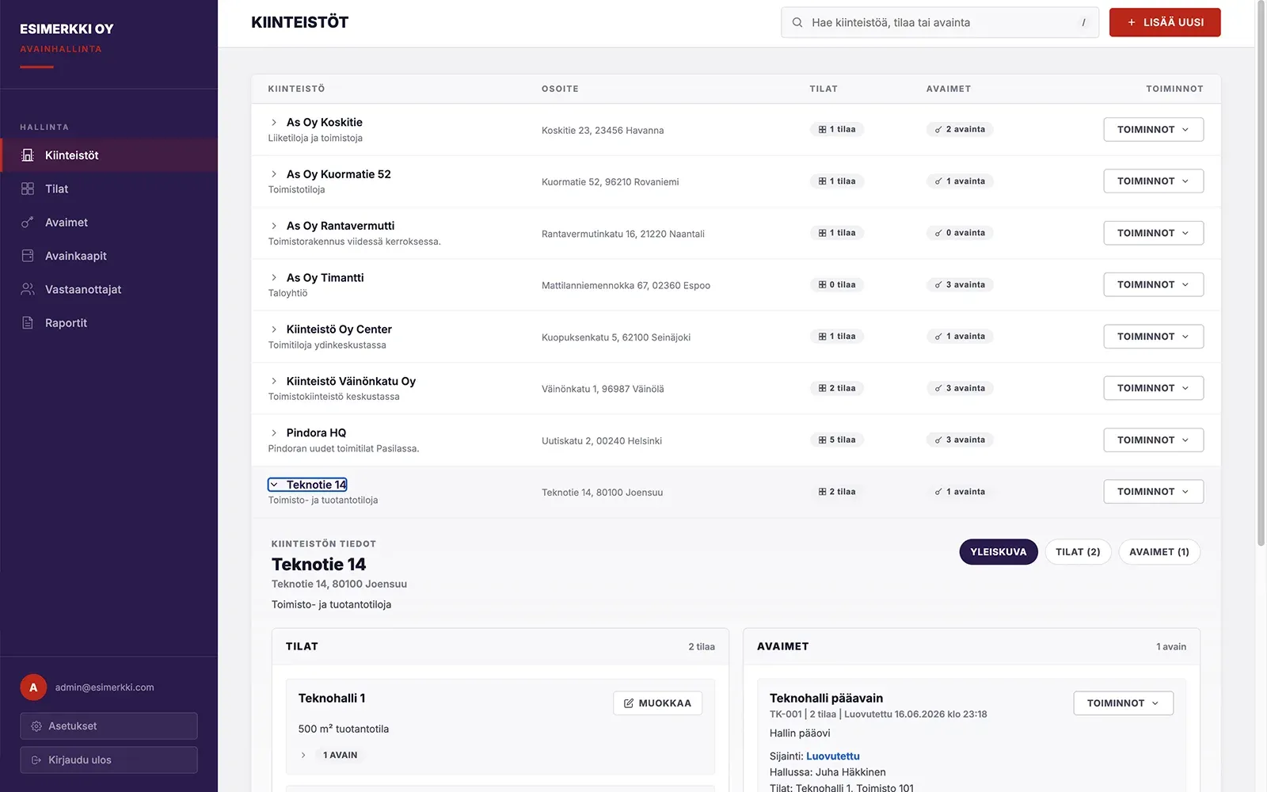Open Asetukset settings

click(x=108, y=726)
